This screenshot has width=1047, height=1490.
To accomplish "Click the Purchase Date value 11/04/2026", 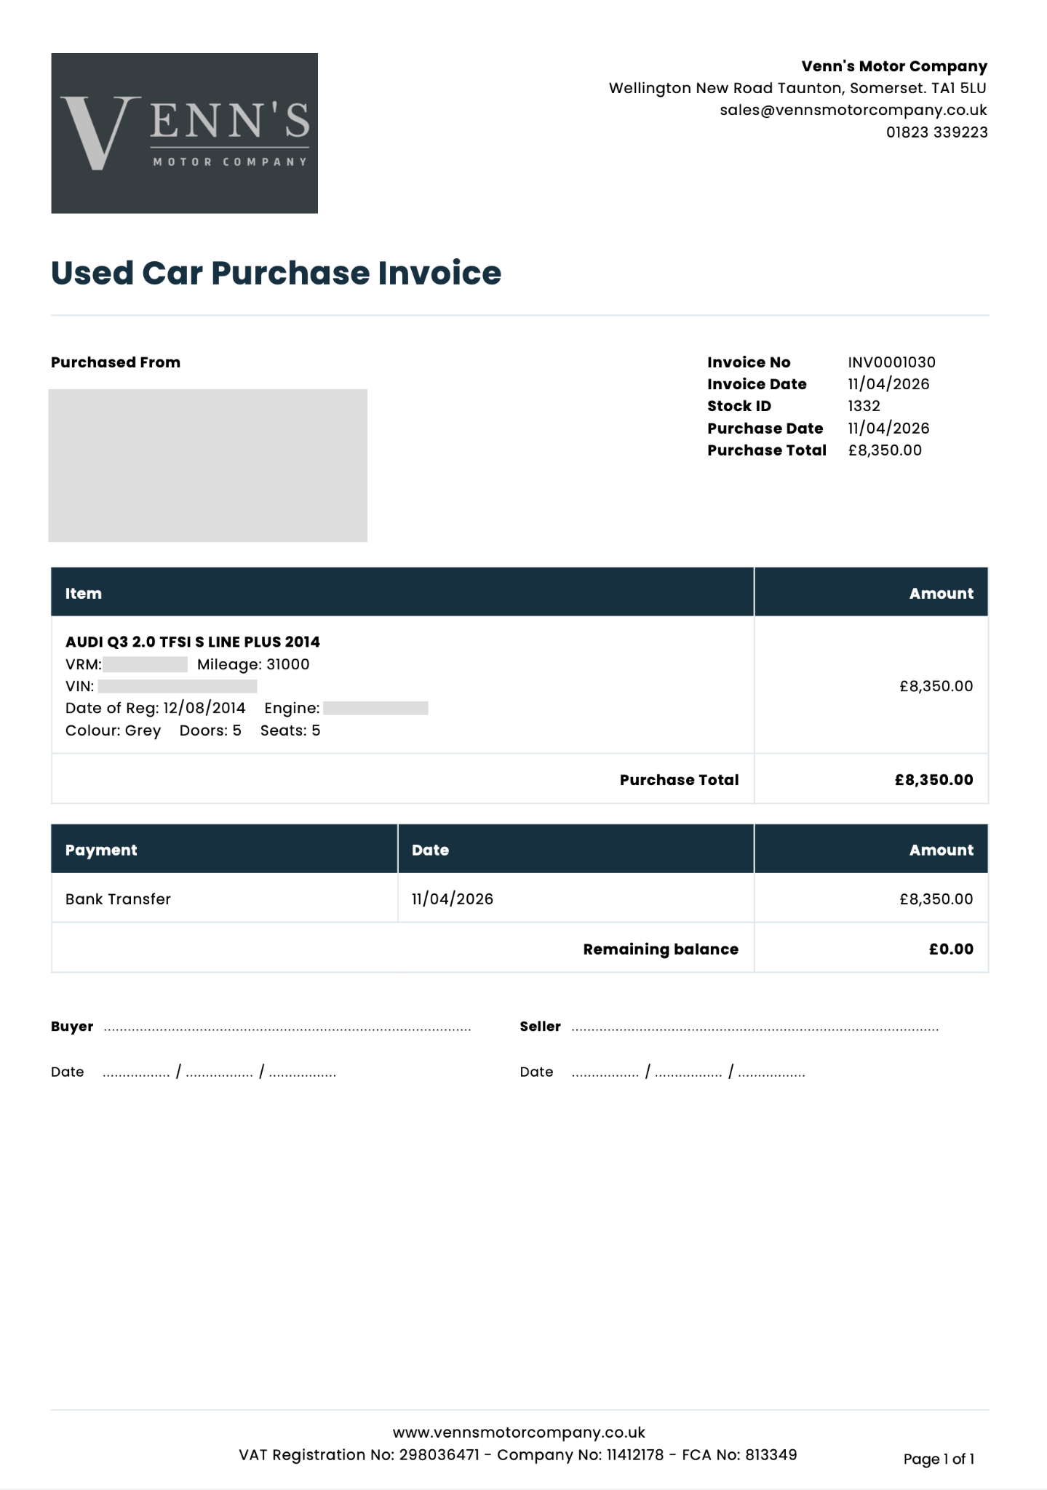I will [x=888, y=429].
